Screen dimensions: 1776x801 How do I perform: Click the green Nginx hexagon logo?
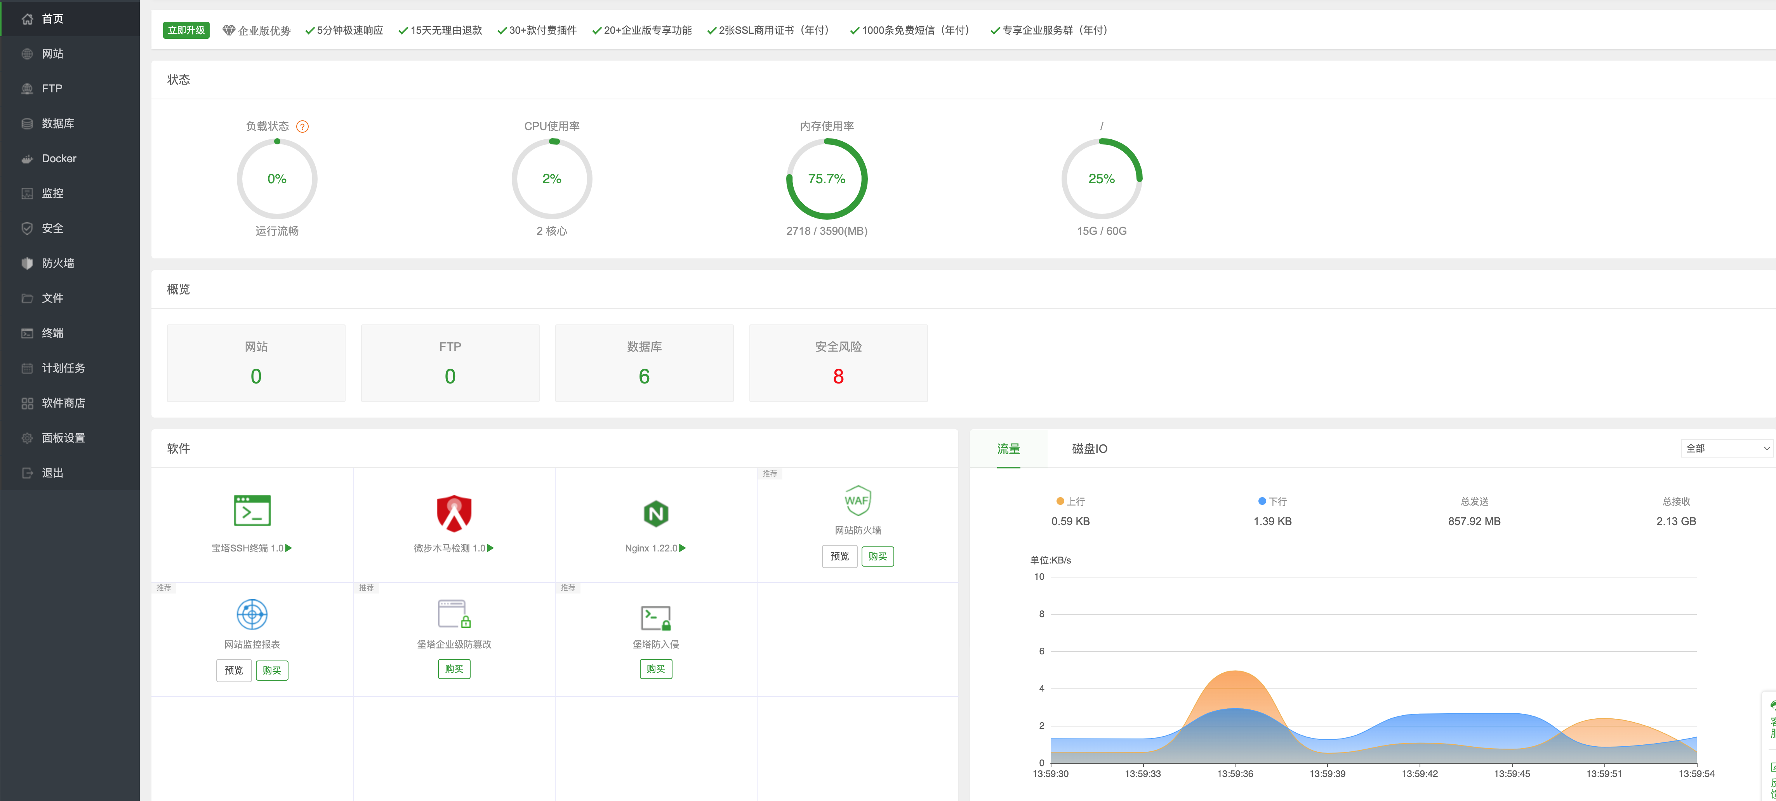pos(655,513)
